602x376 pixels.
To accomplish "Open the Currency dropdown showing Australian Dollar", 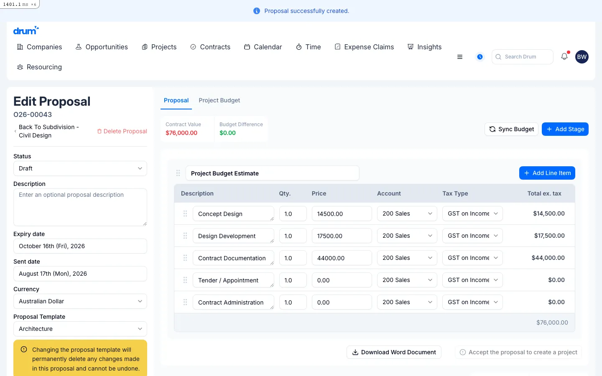I will pyautogui.click(x=80, y=301).
